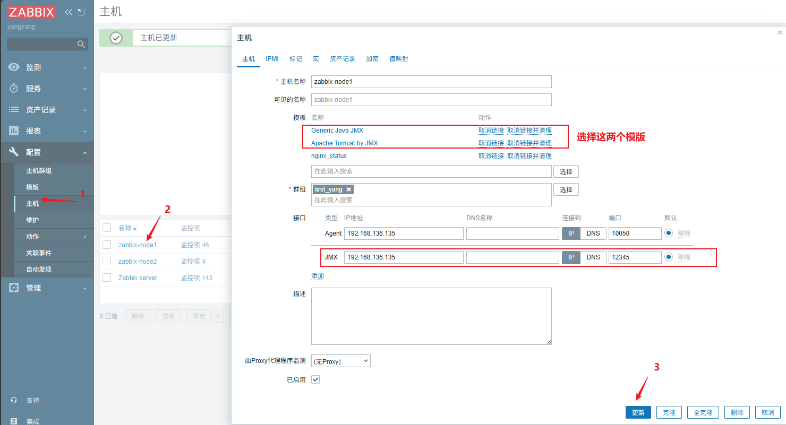The width and height of the screenshot is (786, 425).
Task: Open the Proxy 代理程序 dropdown
Action: click(340, 361)
